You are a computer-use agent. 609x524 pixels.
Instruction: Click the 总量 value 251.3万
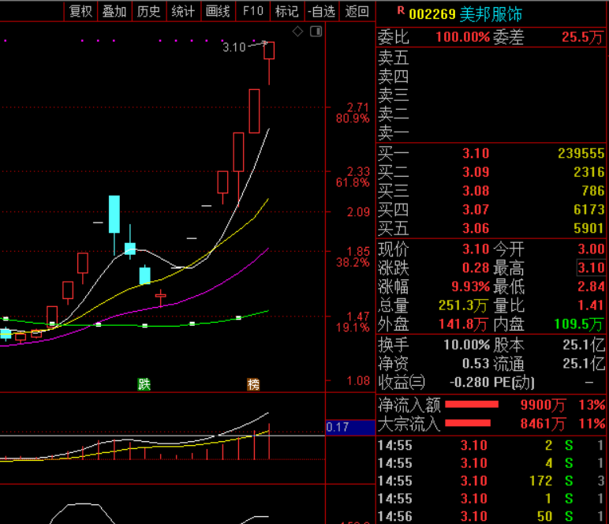coord(463,305)
